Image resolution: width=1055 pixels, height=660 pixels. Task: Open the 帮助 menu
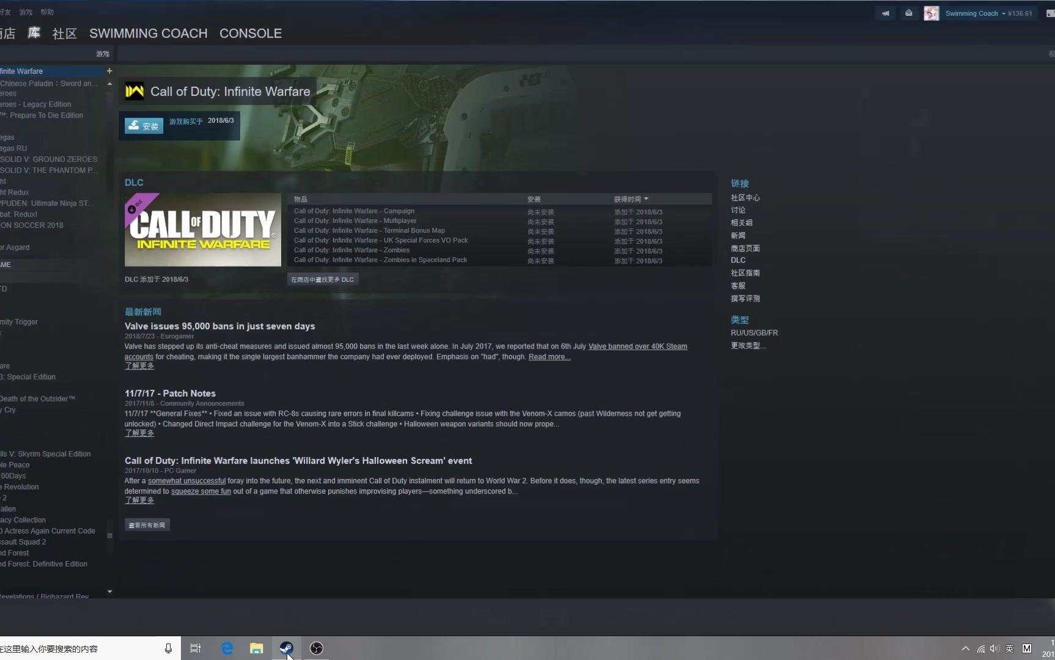click(x=47, y=11)
